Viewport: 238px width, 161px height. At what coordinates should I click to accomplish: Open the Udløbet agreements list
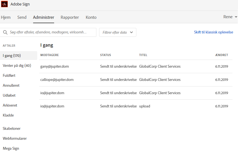coord(9,95)
